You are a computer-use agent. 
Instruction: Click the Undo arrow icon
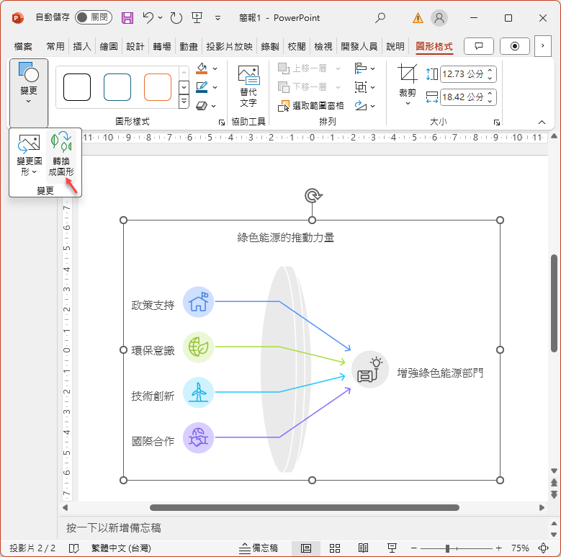148,17
